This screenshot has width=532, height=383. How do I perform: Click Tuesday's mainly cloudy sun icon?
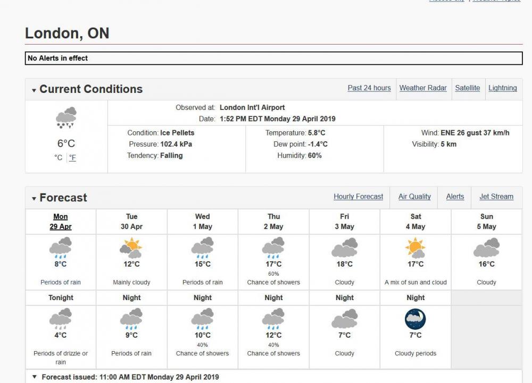pyautogui.click(x=131, y=248)
